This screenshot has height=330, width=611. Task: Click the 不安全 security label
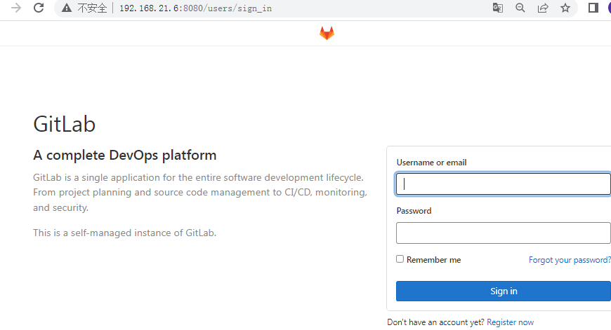[x=92, y=8]
